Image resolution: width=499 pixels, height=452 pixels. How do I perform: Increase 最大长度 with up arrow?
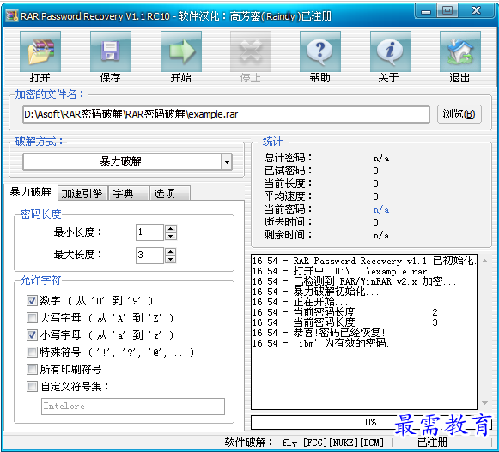[171, 252]
